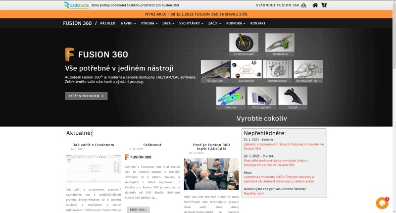Expand the PODPORA dropdown menu
396x213 pixels.
[x=236, y=23]
